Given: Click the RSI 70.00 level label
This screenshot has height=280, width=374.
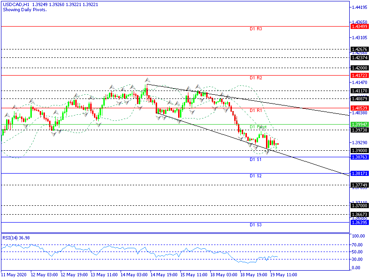Looking at the screenshot, I should coord(358,244).
